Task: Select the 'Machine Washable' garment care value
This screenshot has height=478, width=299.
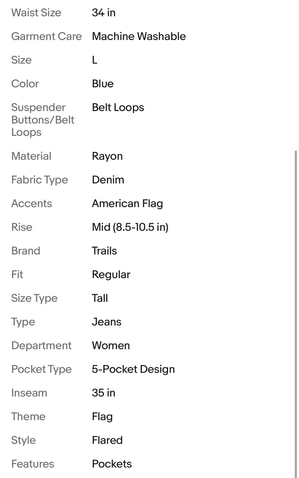Action: tap(139, 36)
